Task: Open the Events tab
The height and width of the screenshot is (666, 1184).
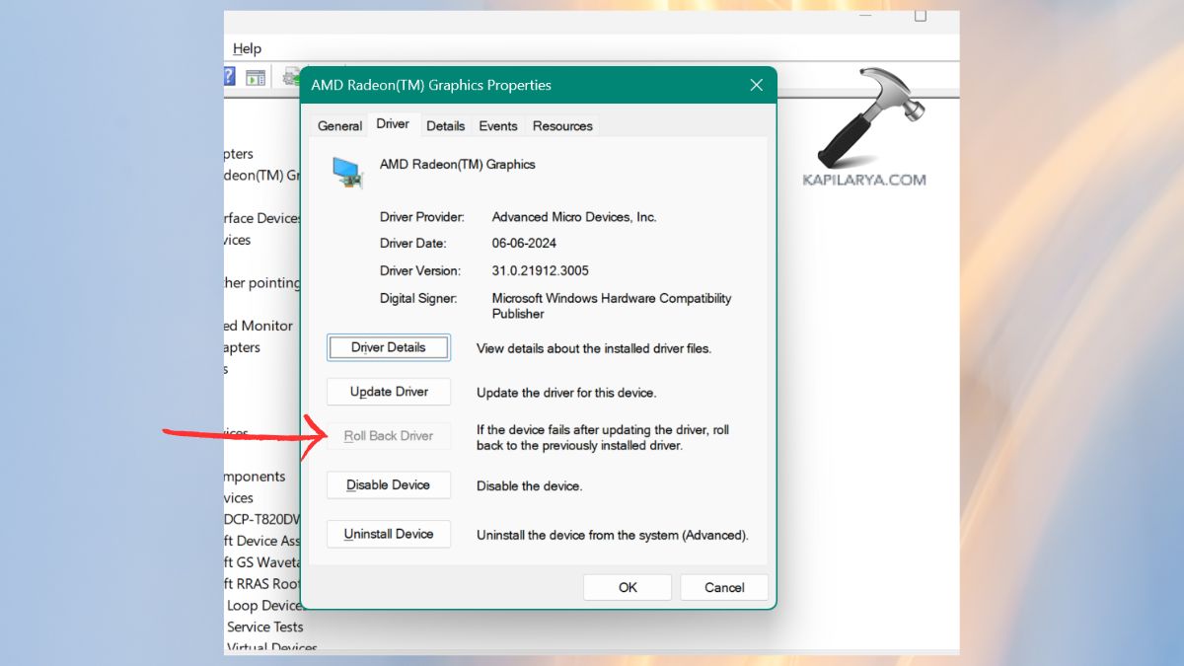Action: click(x=498, y=126)
